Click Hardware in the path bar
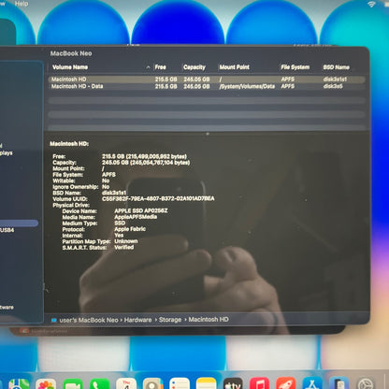Screen dimensions: 389x389 pyautogui.click(x=137, y=320)
